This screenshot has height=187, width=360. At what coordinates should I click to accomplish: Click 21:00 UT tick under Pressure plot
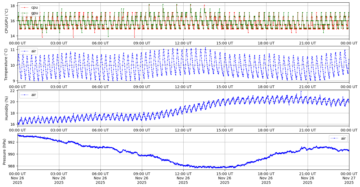(x=308, y=174)
